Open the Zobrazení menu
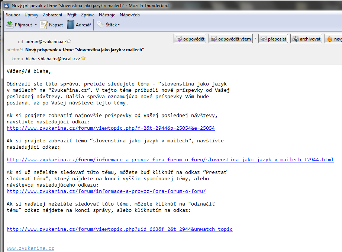This screenshot has width=342, height=252. click(x=52, y=15)
